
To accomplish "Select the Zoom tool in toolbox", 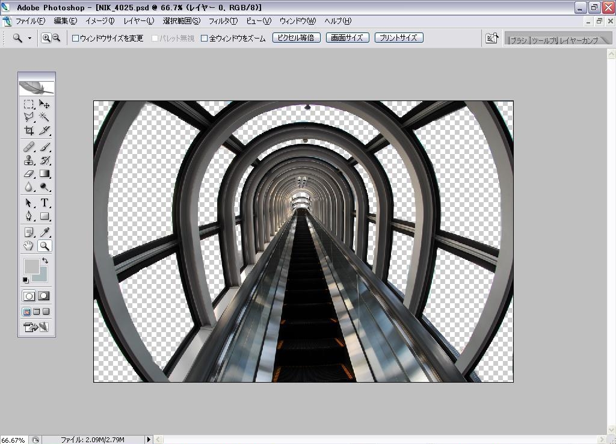I will [45, 246].
